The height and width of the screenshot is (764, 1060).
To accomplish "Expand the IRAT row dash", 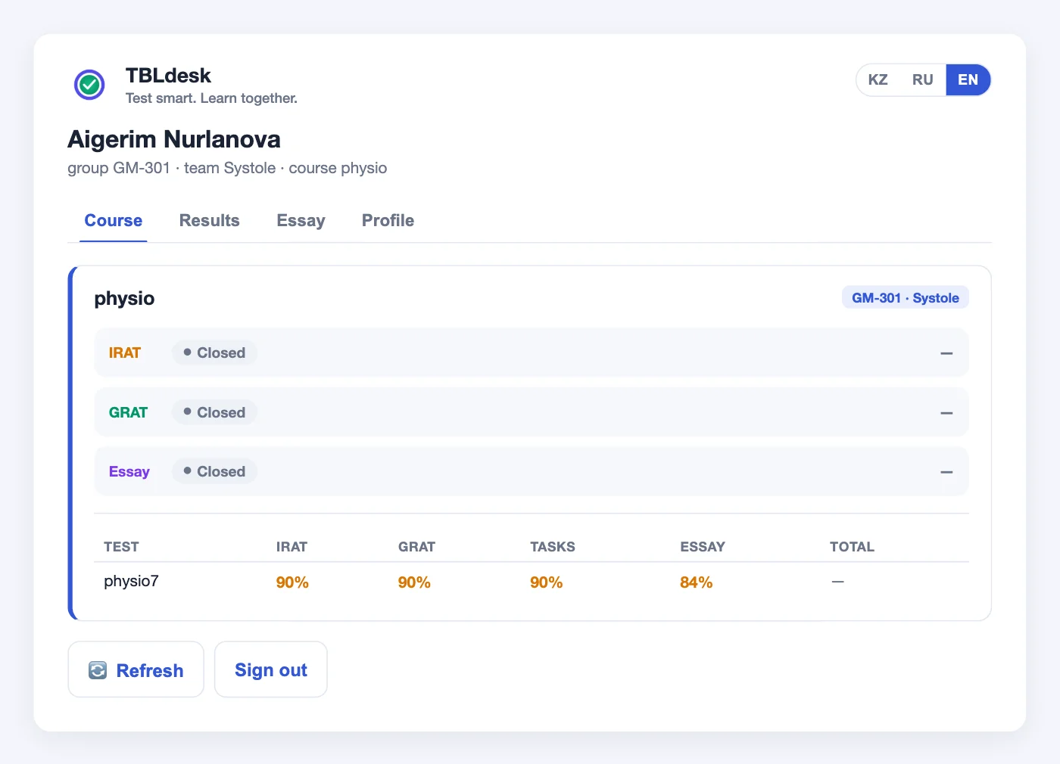I will coord(946,353).
